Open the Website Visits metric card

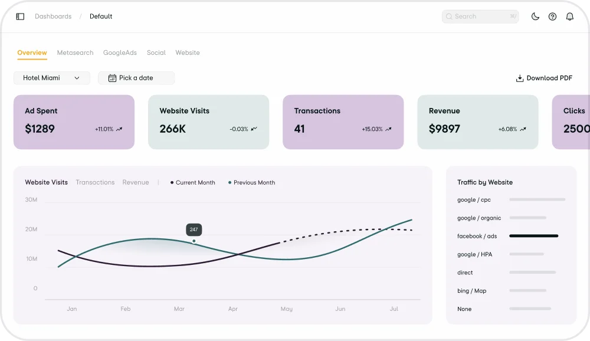pos(208,122)
